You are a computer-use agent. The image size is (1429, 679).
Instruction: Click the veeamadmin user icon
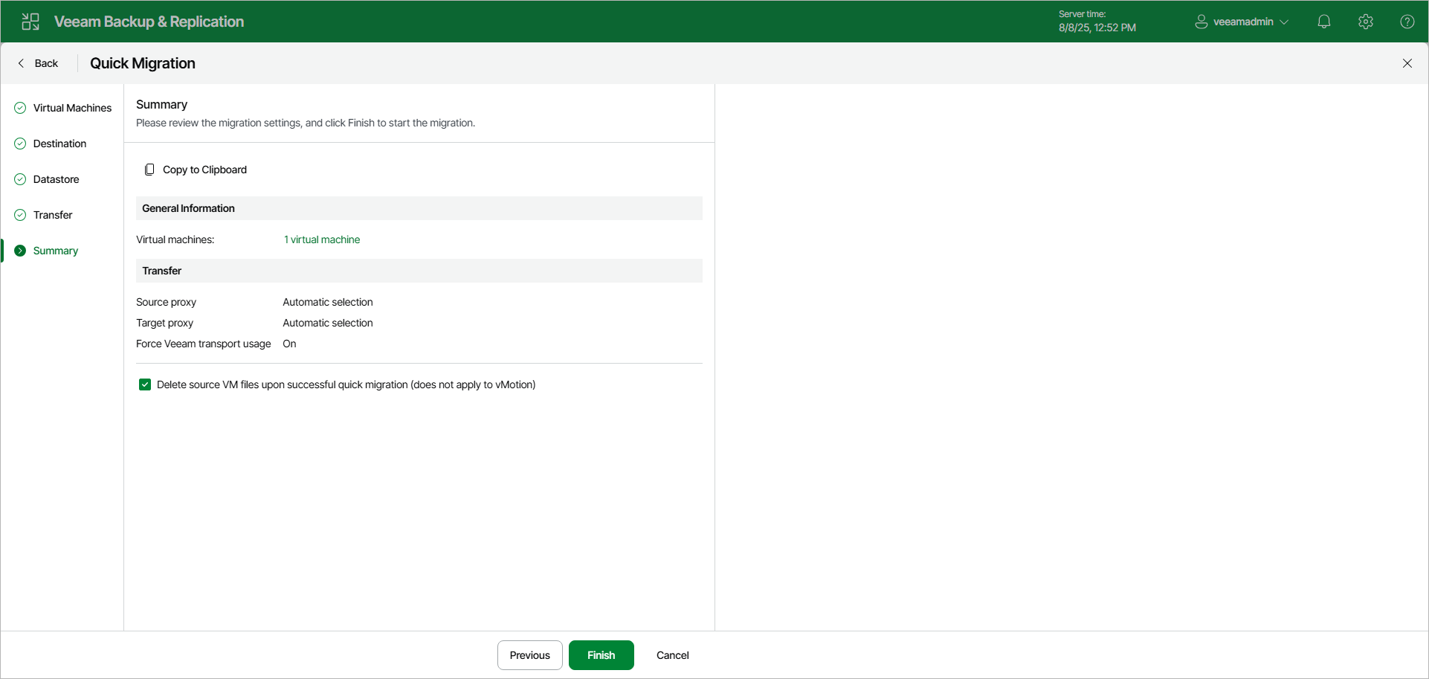(x=1201, y=22)
